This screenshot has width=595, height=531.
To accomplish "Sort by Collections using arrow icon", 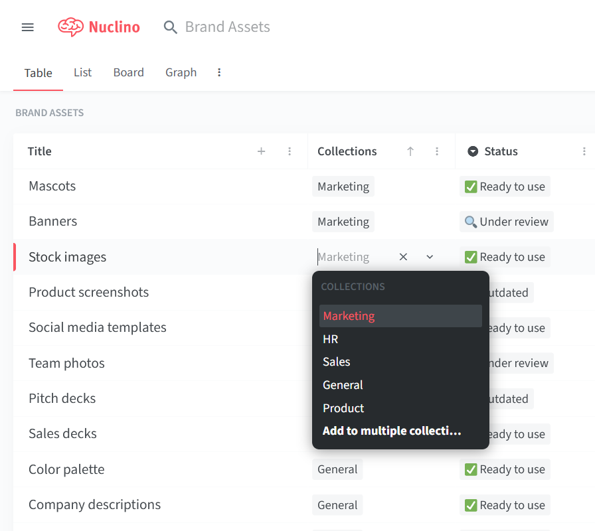I will (410, 151).
